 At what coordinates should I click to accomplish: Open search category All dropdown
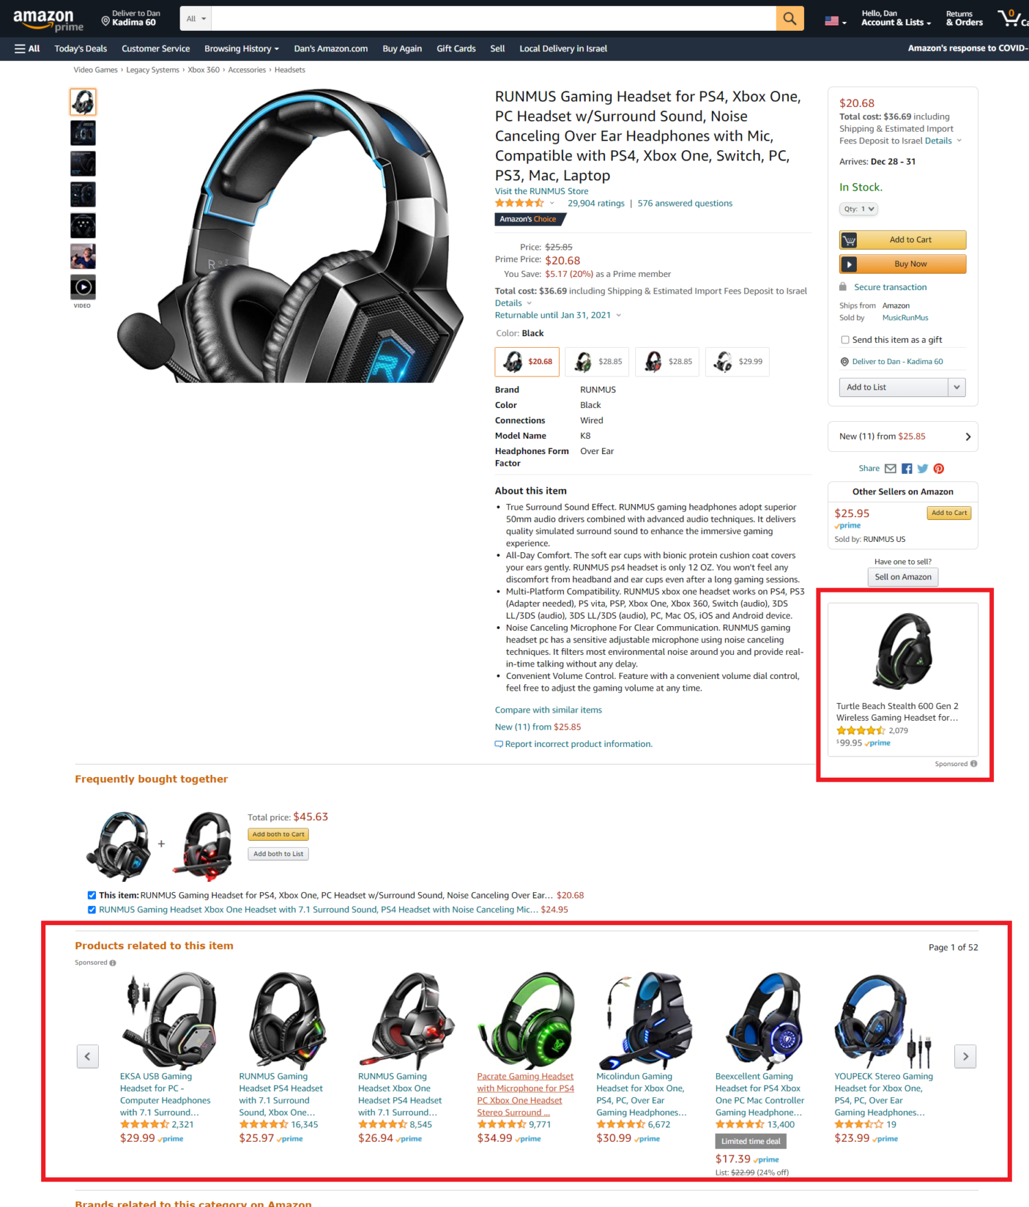coord(196,19)
